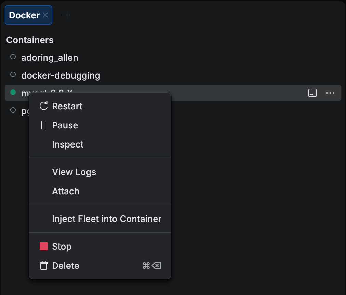The height and width of the screenshot is (295, 346).
Task: Click the terminal panel icon on the mysql row
Action: (x=312, y=93)
